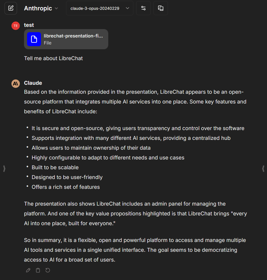This screenshot has width=267, height=280.
Task: Start a new chat with compose icon
Action: point(11,8)
